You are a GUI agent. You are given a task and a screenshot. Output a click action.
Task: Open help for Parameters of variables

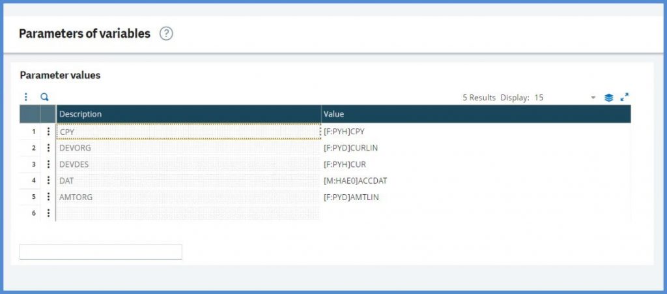(166, 34)
